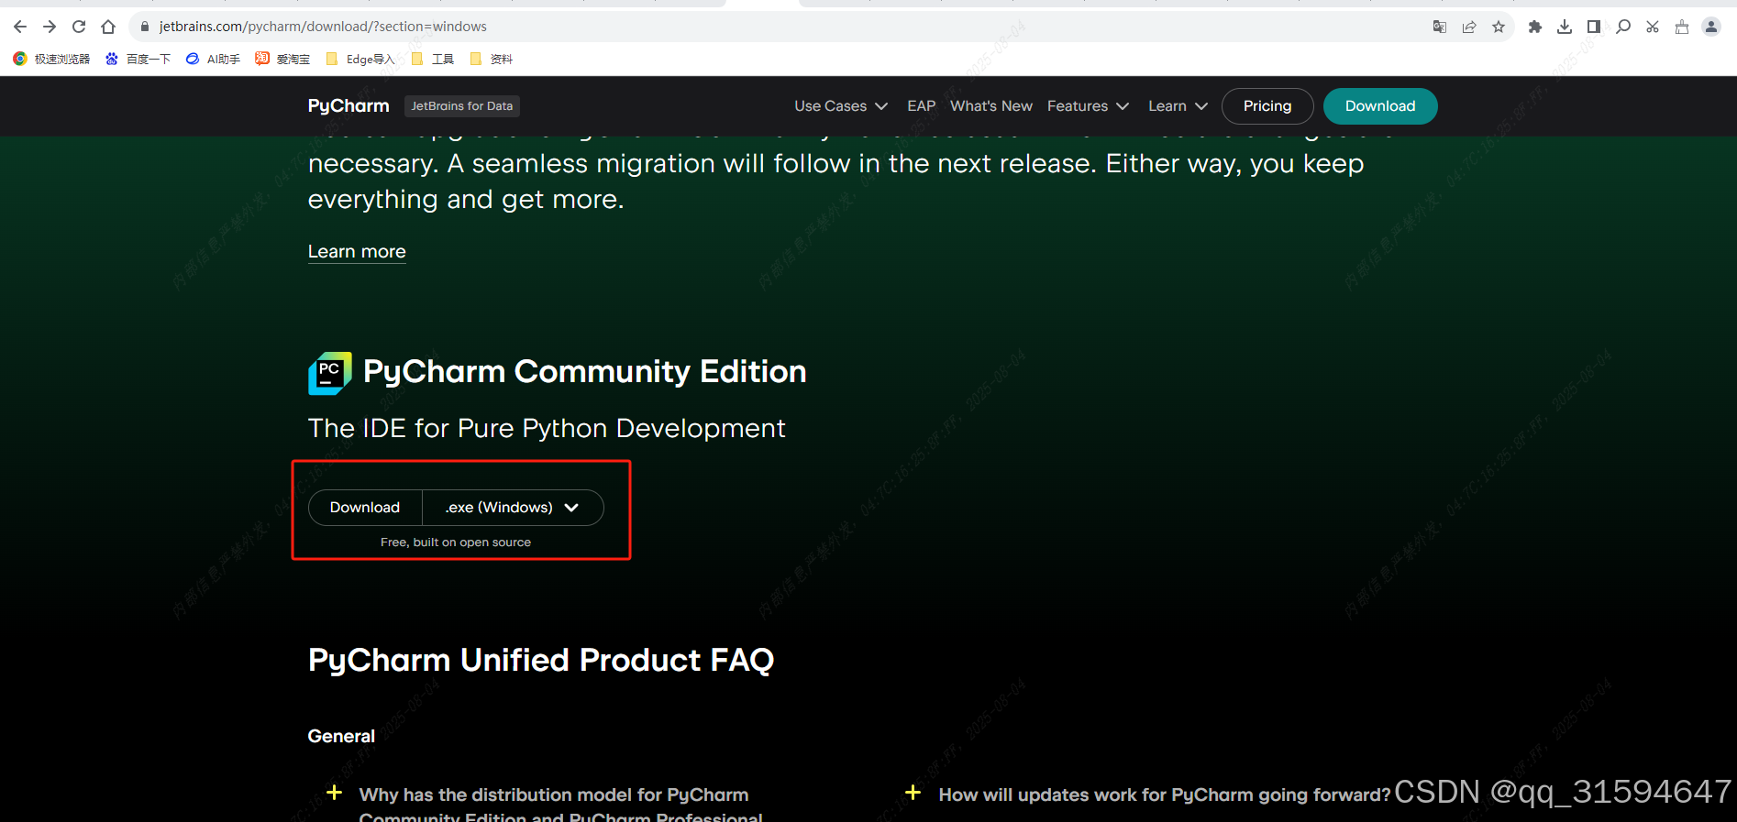Click the scissors screenshot icon
This screenshot has width=1737, height=822.
[x=1653, y=27]
